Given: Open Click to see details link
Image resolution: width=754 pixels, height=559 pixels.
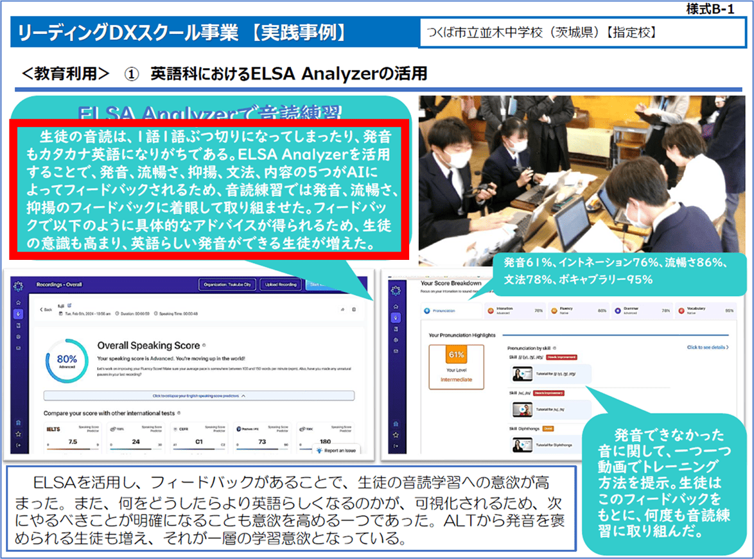Looking at the screenshot, I should 707,347.
